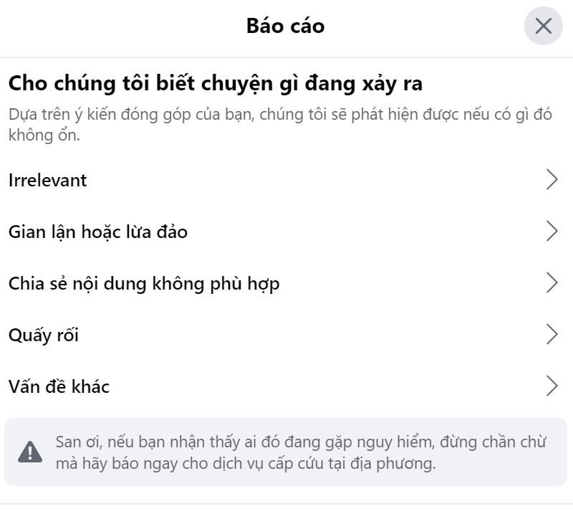573x509 pixels.
Task: Pick the Vấn đề khác option
Action: [59, 386]
